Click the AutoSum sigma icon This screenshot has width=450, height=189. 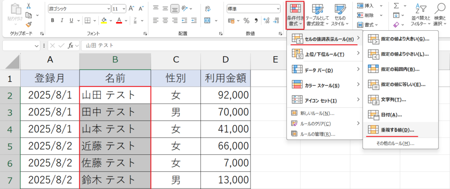(x=397, y=5)
